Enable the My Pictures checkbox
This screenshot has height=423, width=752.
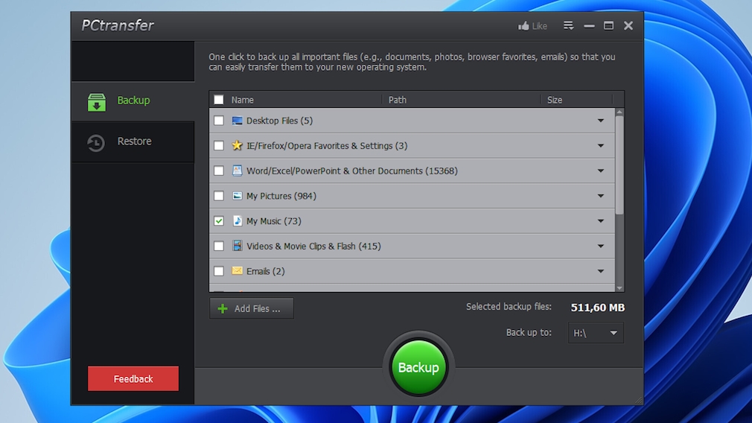[x=219, y=196]
